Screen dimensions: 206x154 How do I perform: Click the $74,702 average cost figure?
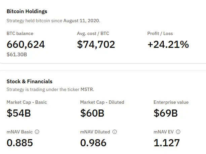pos(96,44)
